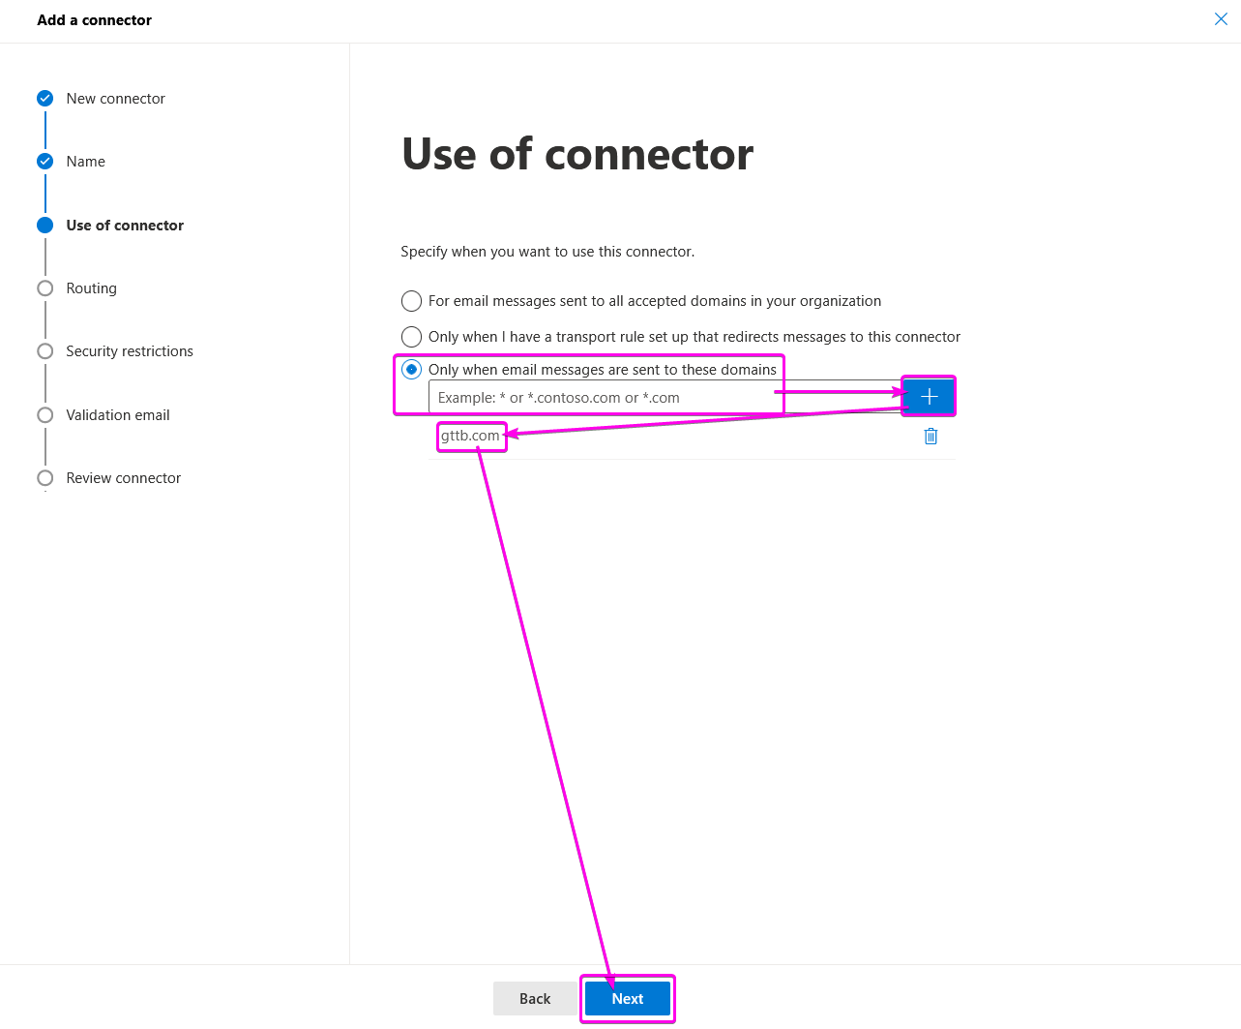This screenshot has width=1241, height=1029.
Task: Click the plus icon to add domain
Action: point(927,396)
